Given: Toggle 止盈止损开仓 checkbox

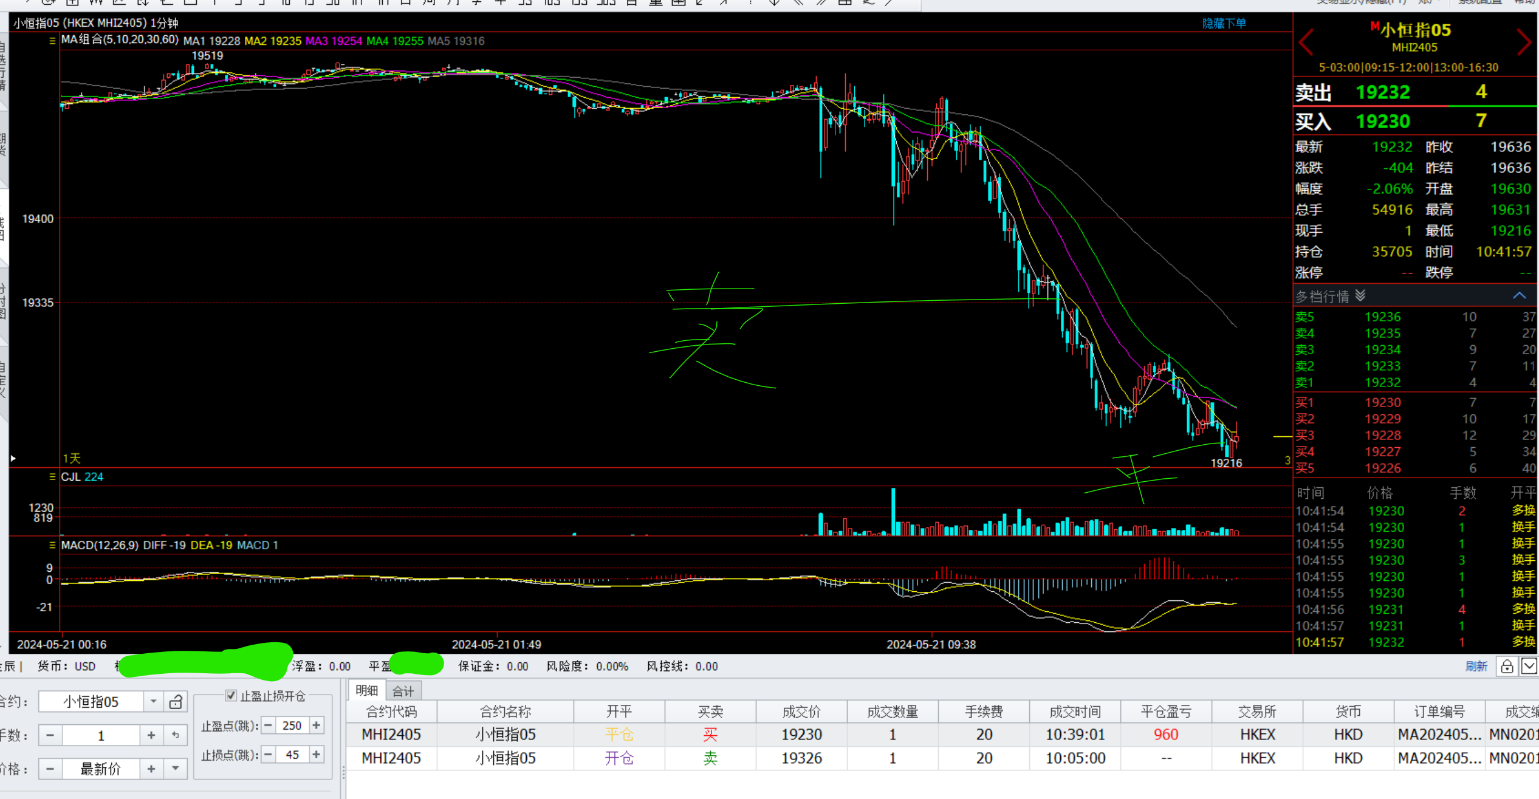Looking at the screenshot, I should click(x=231, y=695).
